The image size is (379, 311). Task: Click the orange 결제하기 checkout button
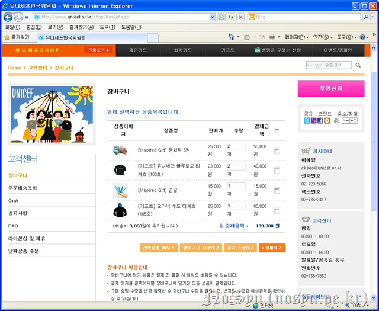click(x=272, y=248)
